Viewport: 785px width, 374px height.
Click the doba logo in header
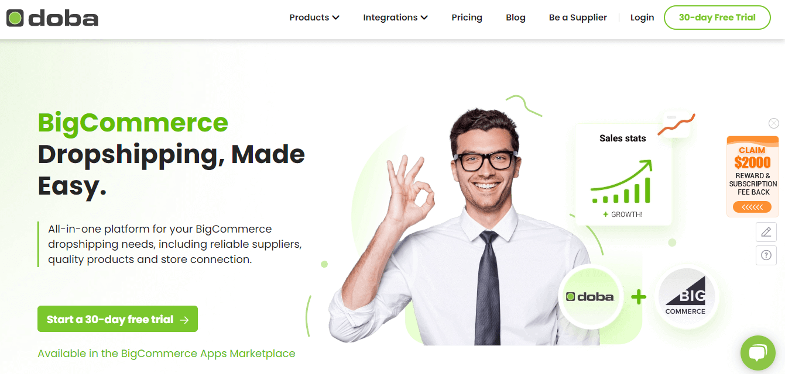(52, 18)
